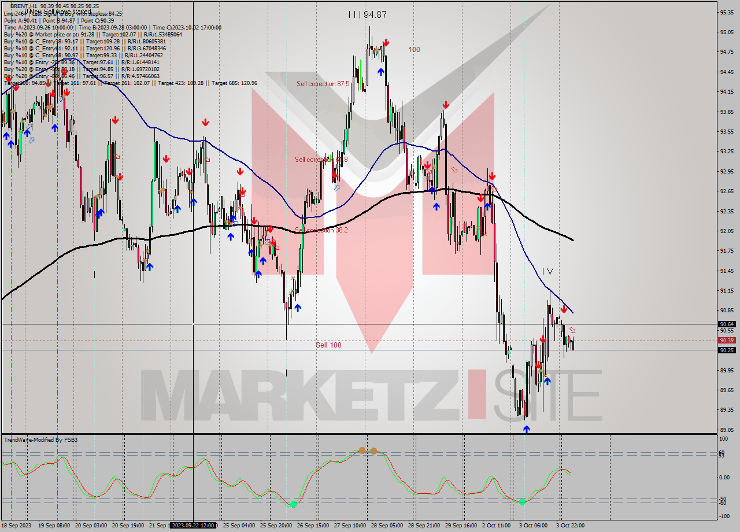The height and width of the screenshot is (532, 740).
Task: Click the '27 Sep 10:00' time axis label
Action: [350, 526]
